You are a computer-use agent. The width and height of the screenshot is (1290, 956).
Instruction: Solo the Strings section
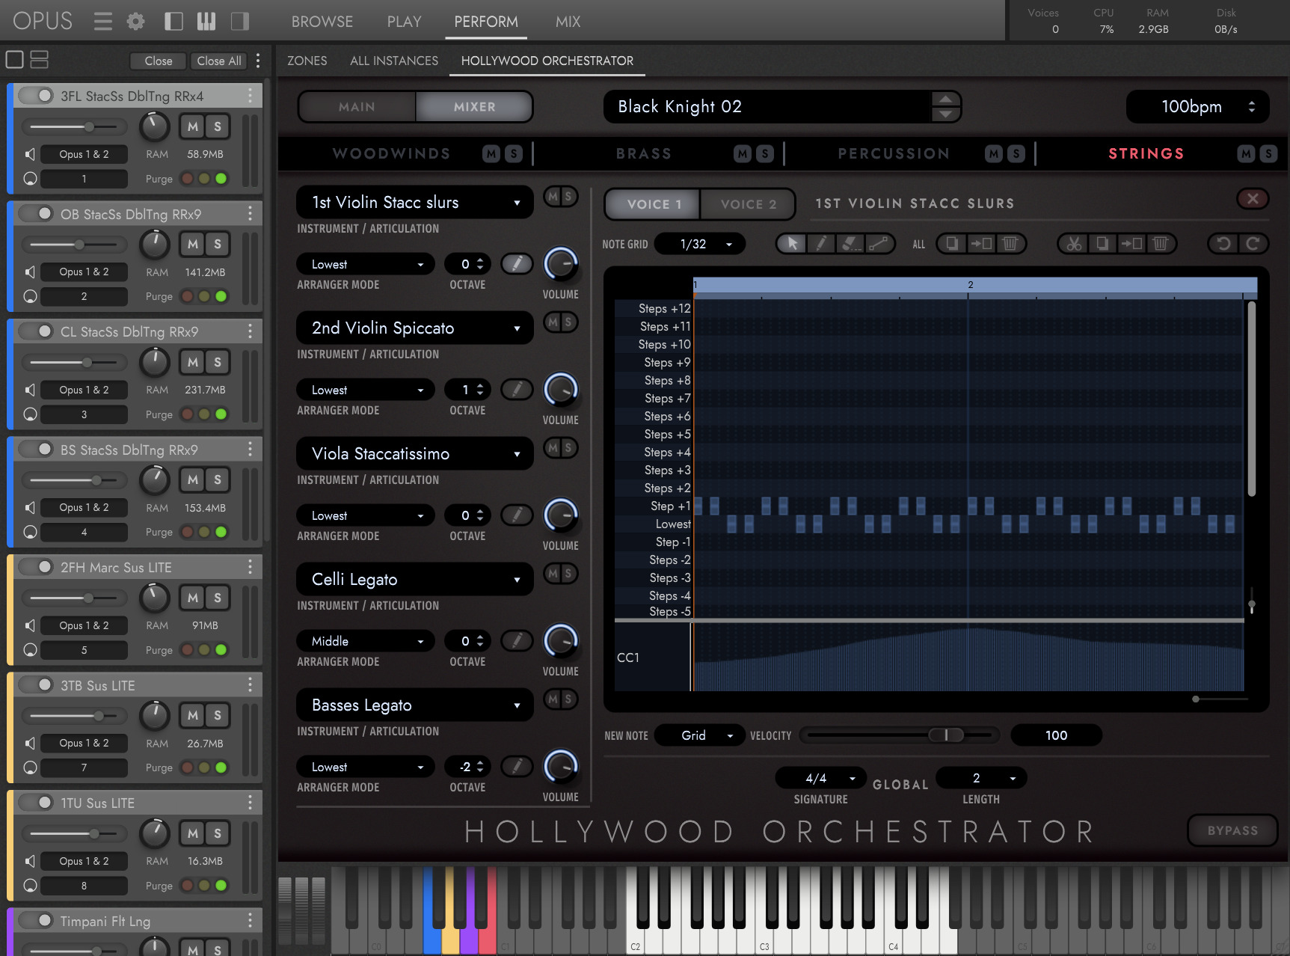tap(1268, 153)
